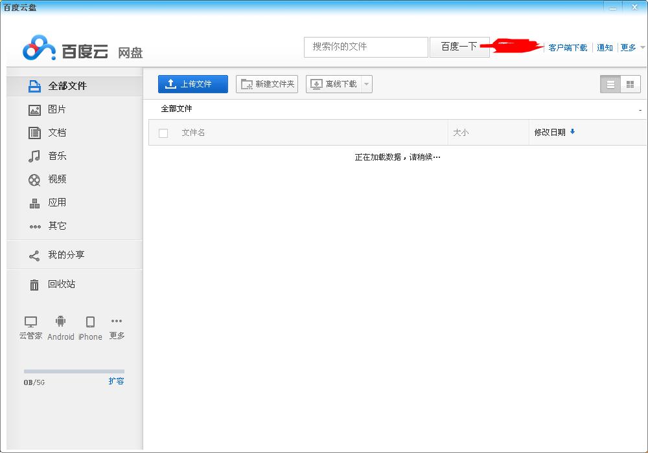
Task: Click the 上传文件 upload button
Action: pyautogui.click(x=193, y=84)
